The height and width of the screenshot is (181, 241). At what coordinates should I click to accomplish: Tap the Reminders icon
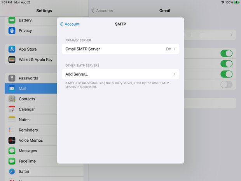(12, 130)
